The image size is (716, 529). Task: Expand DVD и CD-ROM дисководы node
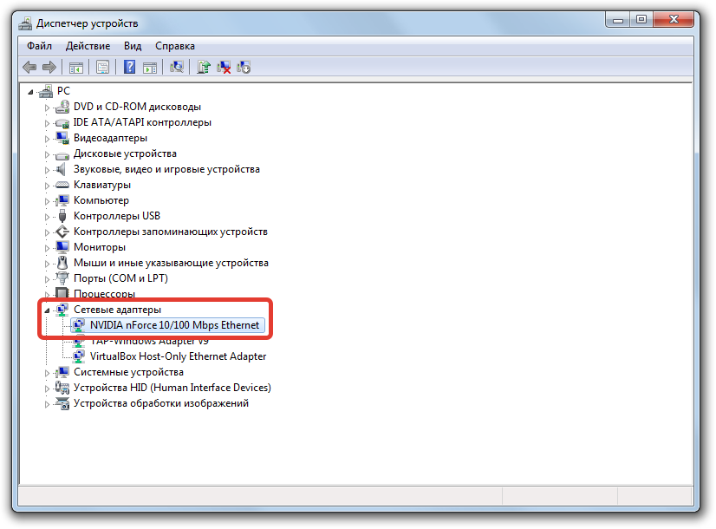pyautogui.click(x=47, y=108)
